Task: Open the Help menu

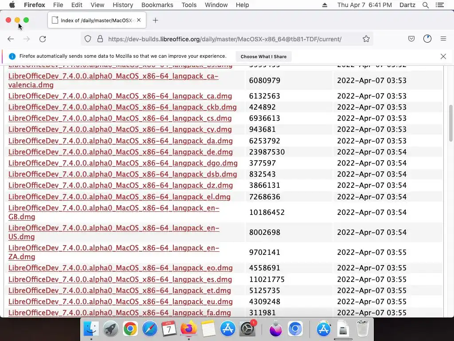Action: 243,5
